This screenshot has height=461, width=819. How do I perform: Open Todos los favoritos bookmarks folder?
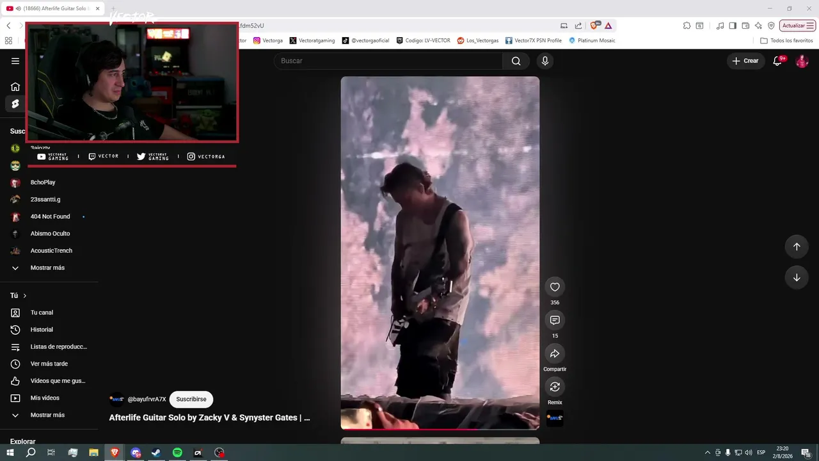[786, 40]
